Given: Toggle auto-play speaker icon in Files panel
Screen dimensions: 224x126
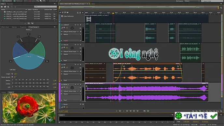Looking at the screenshot, I should 32,23.
